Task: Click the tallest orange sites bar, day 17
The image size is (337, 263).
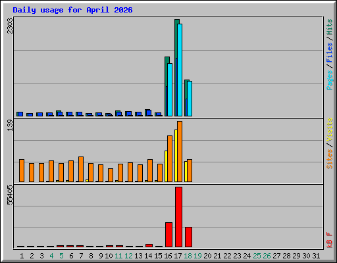Action: (180, 151)
